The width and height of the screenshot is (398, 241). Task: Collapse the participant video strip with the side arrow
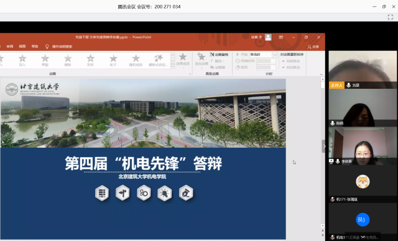pyautogui.click(x=324, y=146)
